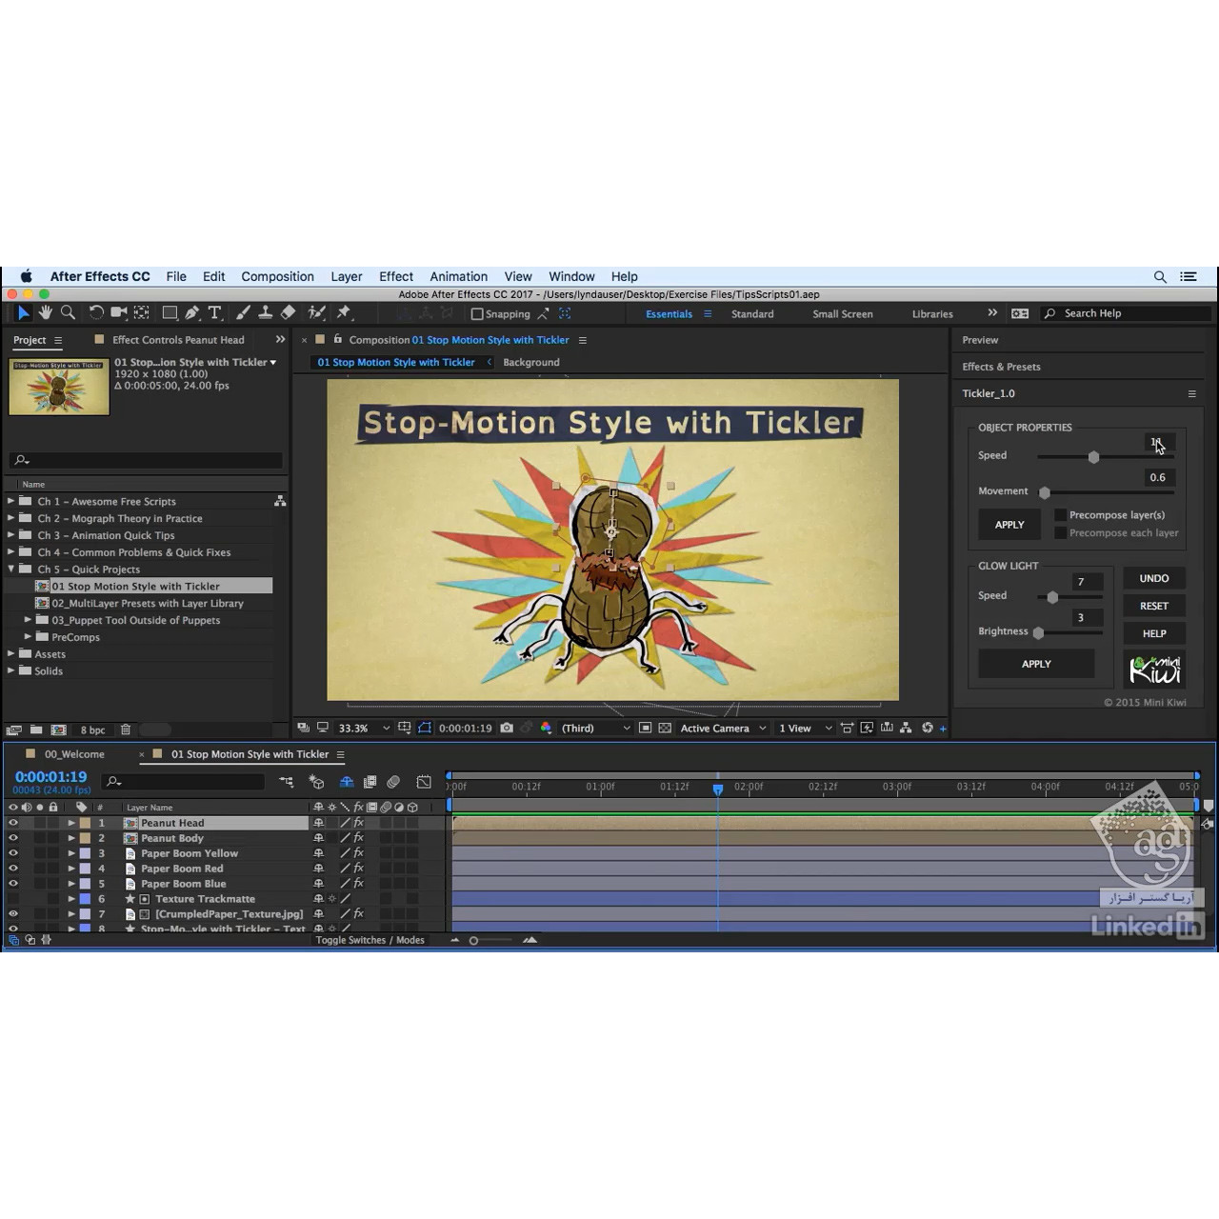The height and width of the screenshot is (1219, 1219).
Task: Click APPLY under Object Properties
Action: pyautogui.click(x=1009, y=525)
